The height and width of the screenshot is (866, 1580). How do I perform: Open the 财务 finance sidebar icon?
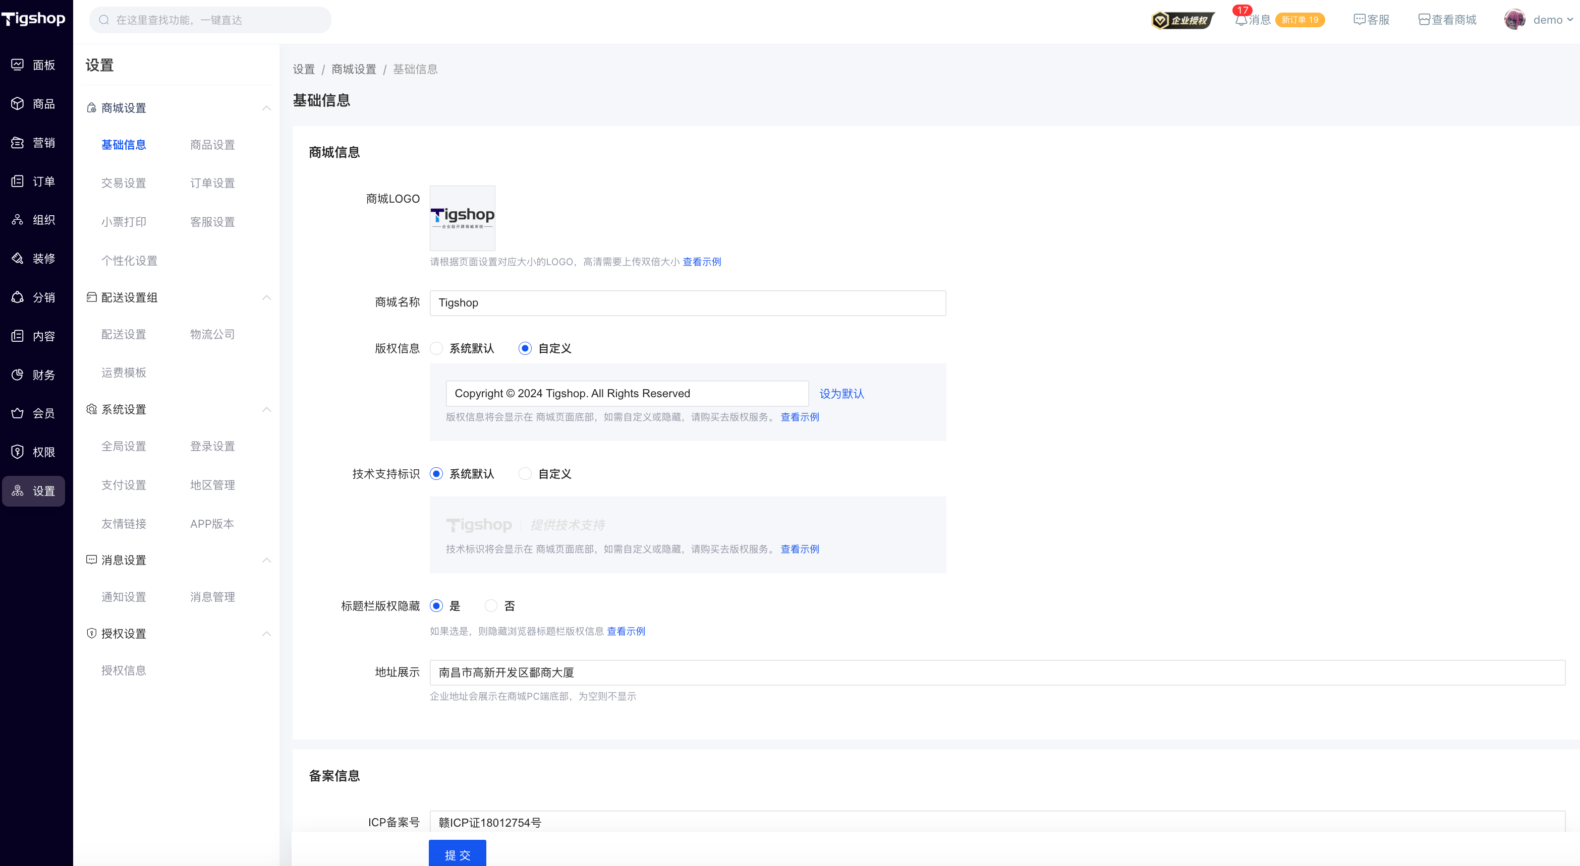pos(18,375)
